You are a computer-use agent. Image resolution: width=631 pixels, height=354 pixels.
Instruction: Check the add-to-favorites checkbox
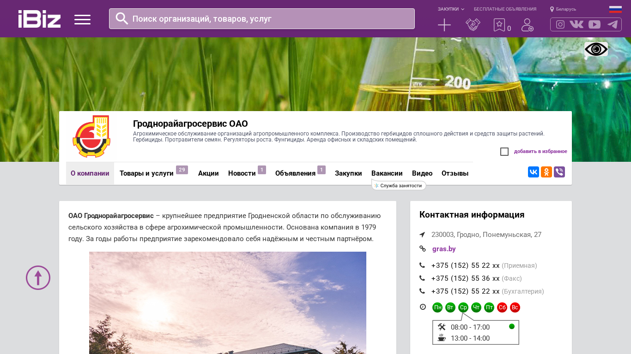(x=504, y=152)
